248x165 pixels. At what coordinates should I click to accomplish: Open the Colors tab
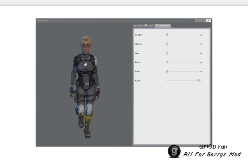[x=149, y=26]
